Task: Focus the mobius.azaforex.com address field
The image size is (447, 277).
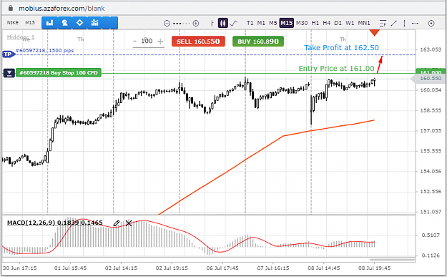Action: pyautogui.click(x=62, y=9)
